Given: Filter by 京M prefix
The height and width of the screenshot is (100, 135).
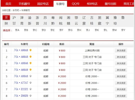Looking at the screenshot, I should [114, 30].
